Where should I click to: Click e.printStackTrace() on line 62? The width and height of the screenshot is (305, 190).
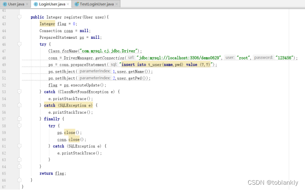point(79,153)
